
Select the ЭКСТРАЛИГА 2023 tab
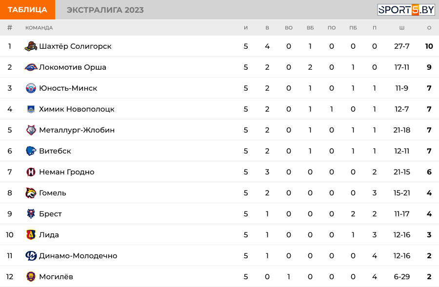(x=105, y=10)
